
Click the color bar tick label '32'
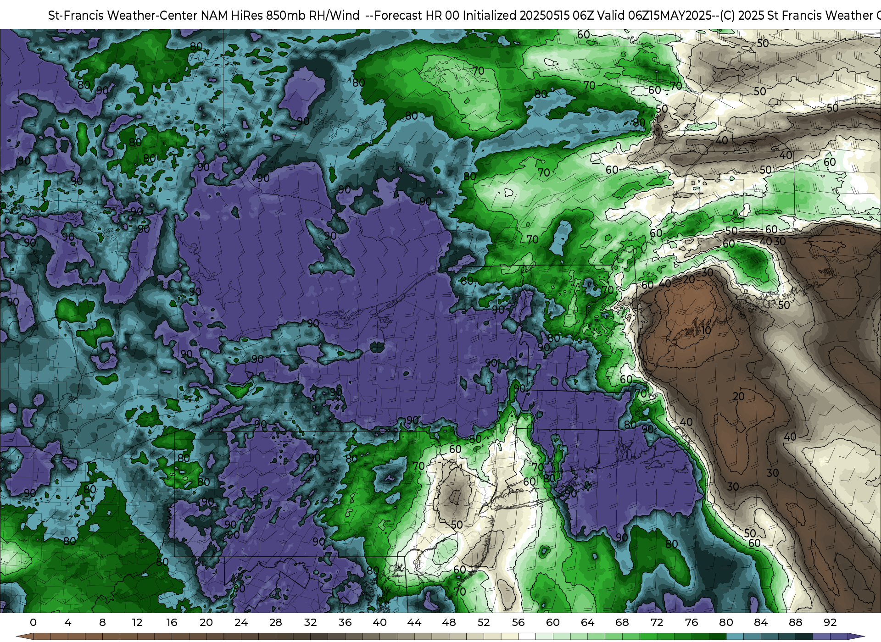click(x=310, y=622)
